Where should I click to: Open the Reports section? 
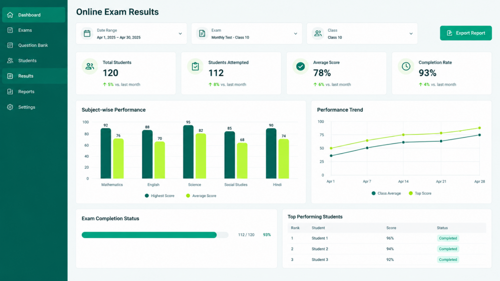pyautogui.click(x=34, y=91)
